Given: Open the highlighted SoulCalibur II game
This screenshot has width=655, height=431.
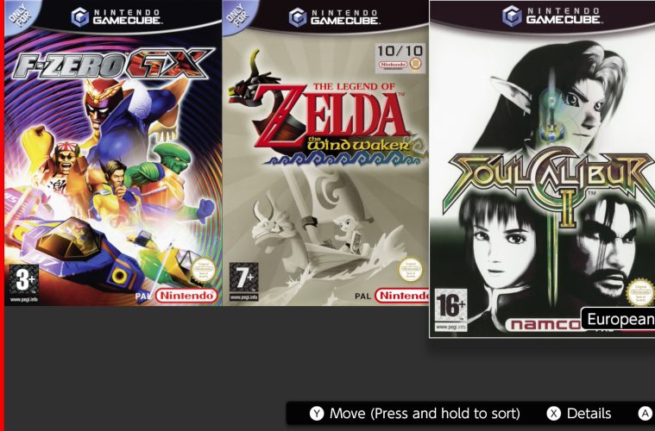Looking at the screenshot, I should point(542,169).
